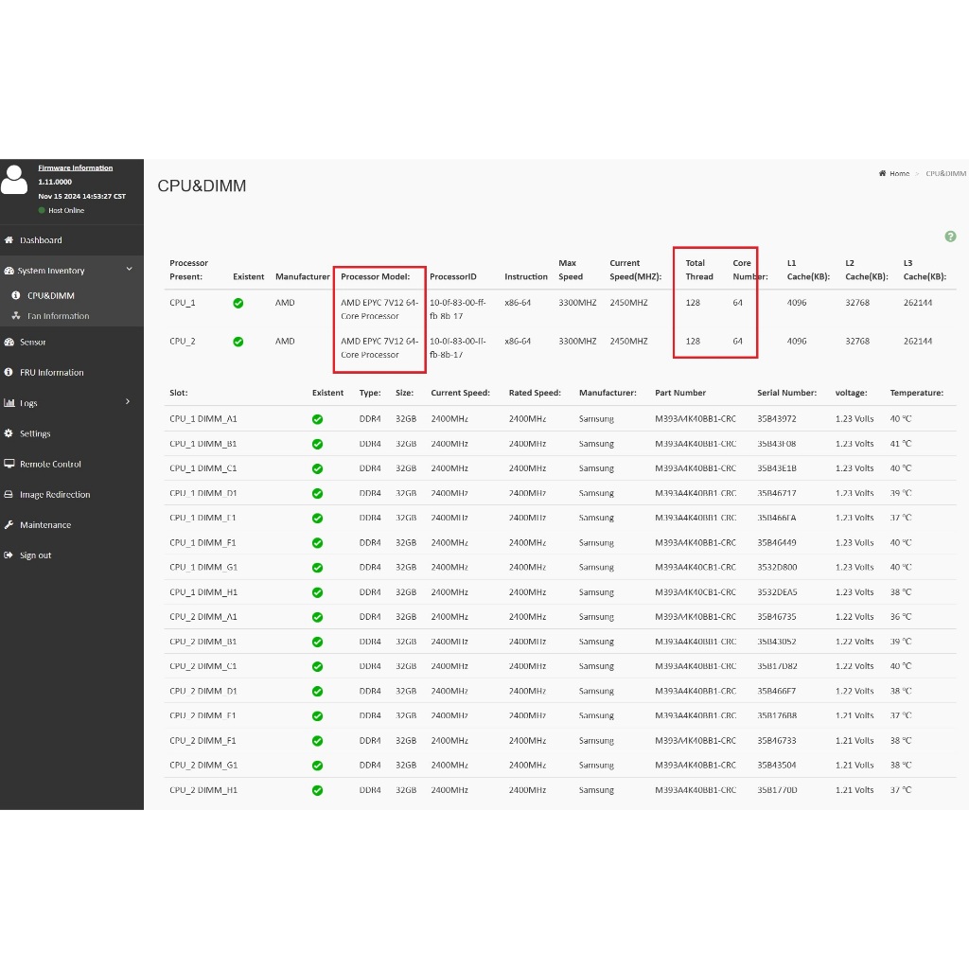Open the Image Redirection page
This screenshot has height=969, width=969.
(55, 495)
